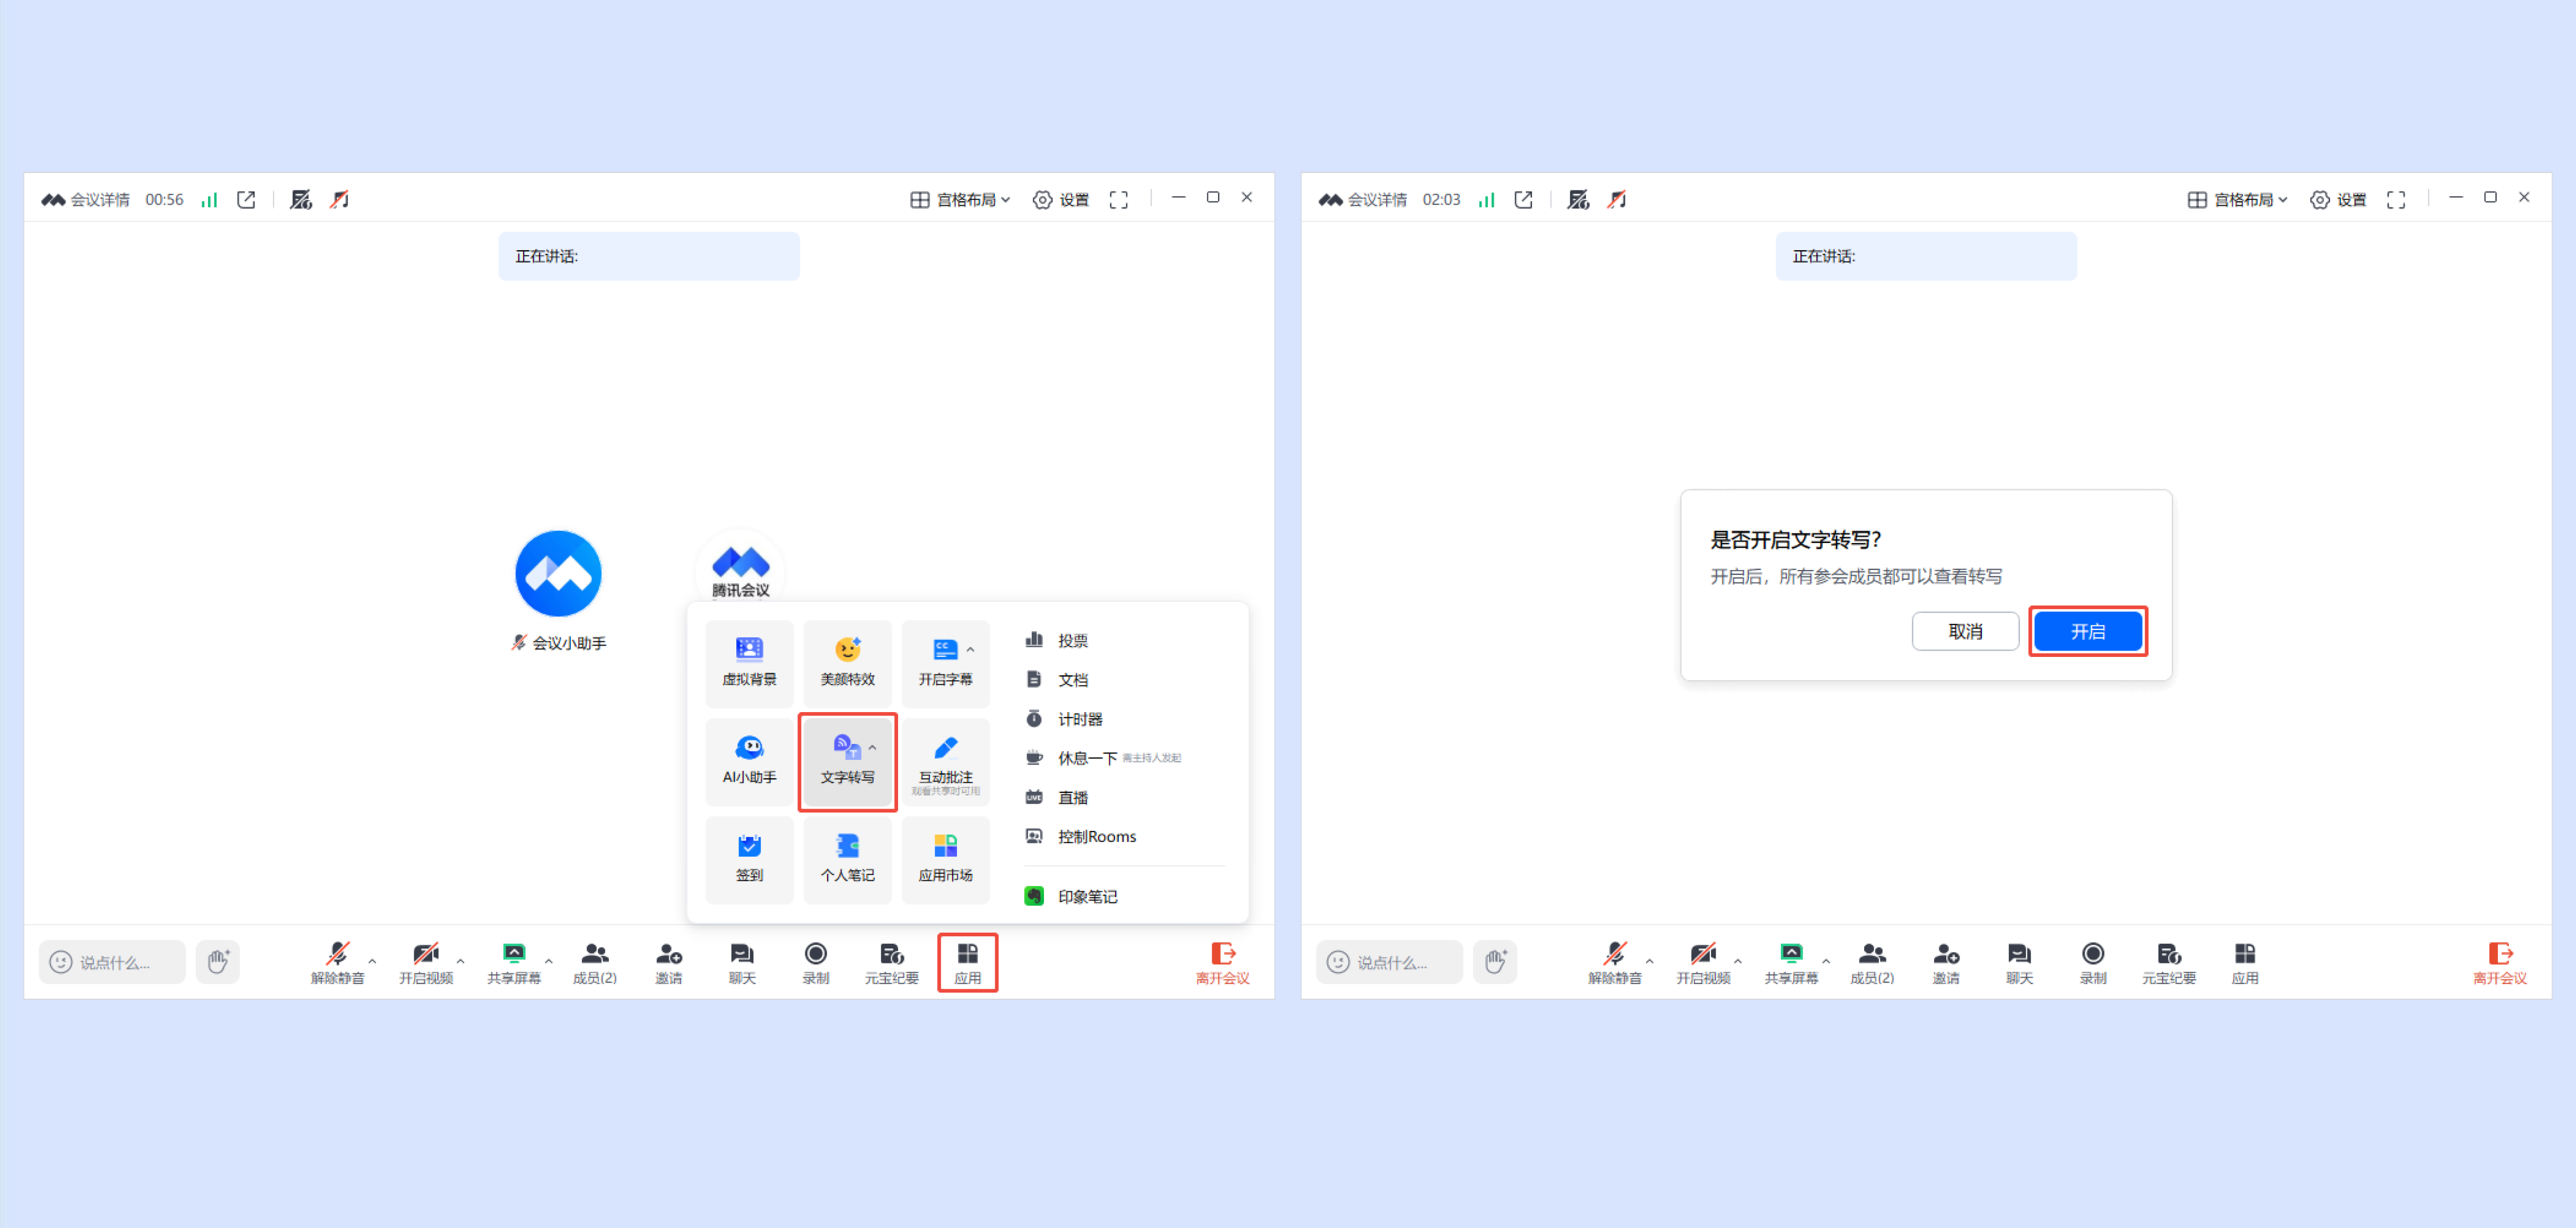Image resolution: width=2576 pixels, height=1228 pixels.
Task: Expand the chevron on the 文字转写 tile
Action: [x=872, y=748]
